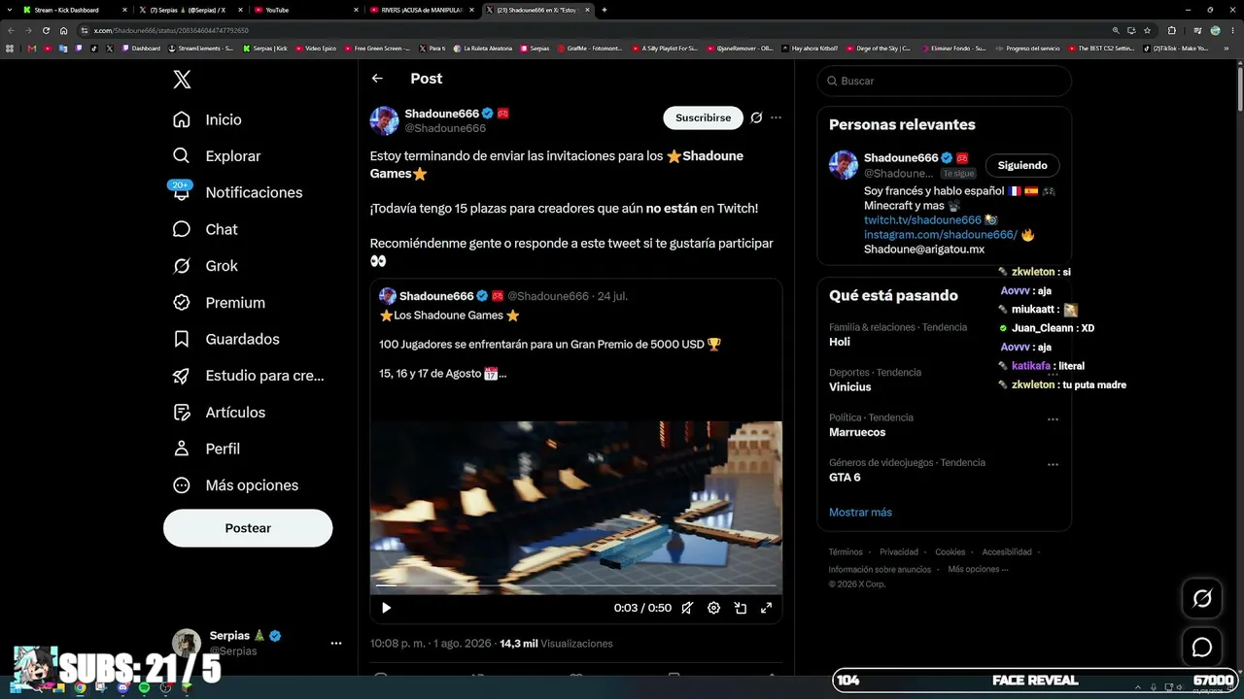Image resolution: width=1244 pixels, height=699 pixels.
Task: Click the GTA 6 trending topic
Action: tap(845, 478)
